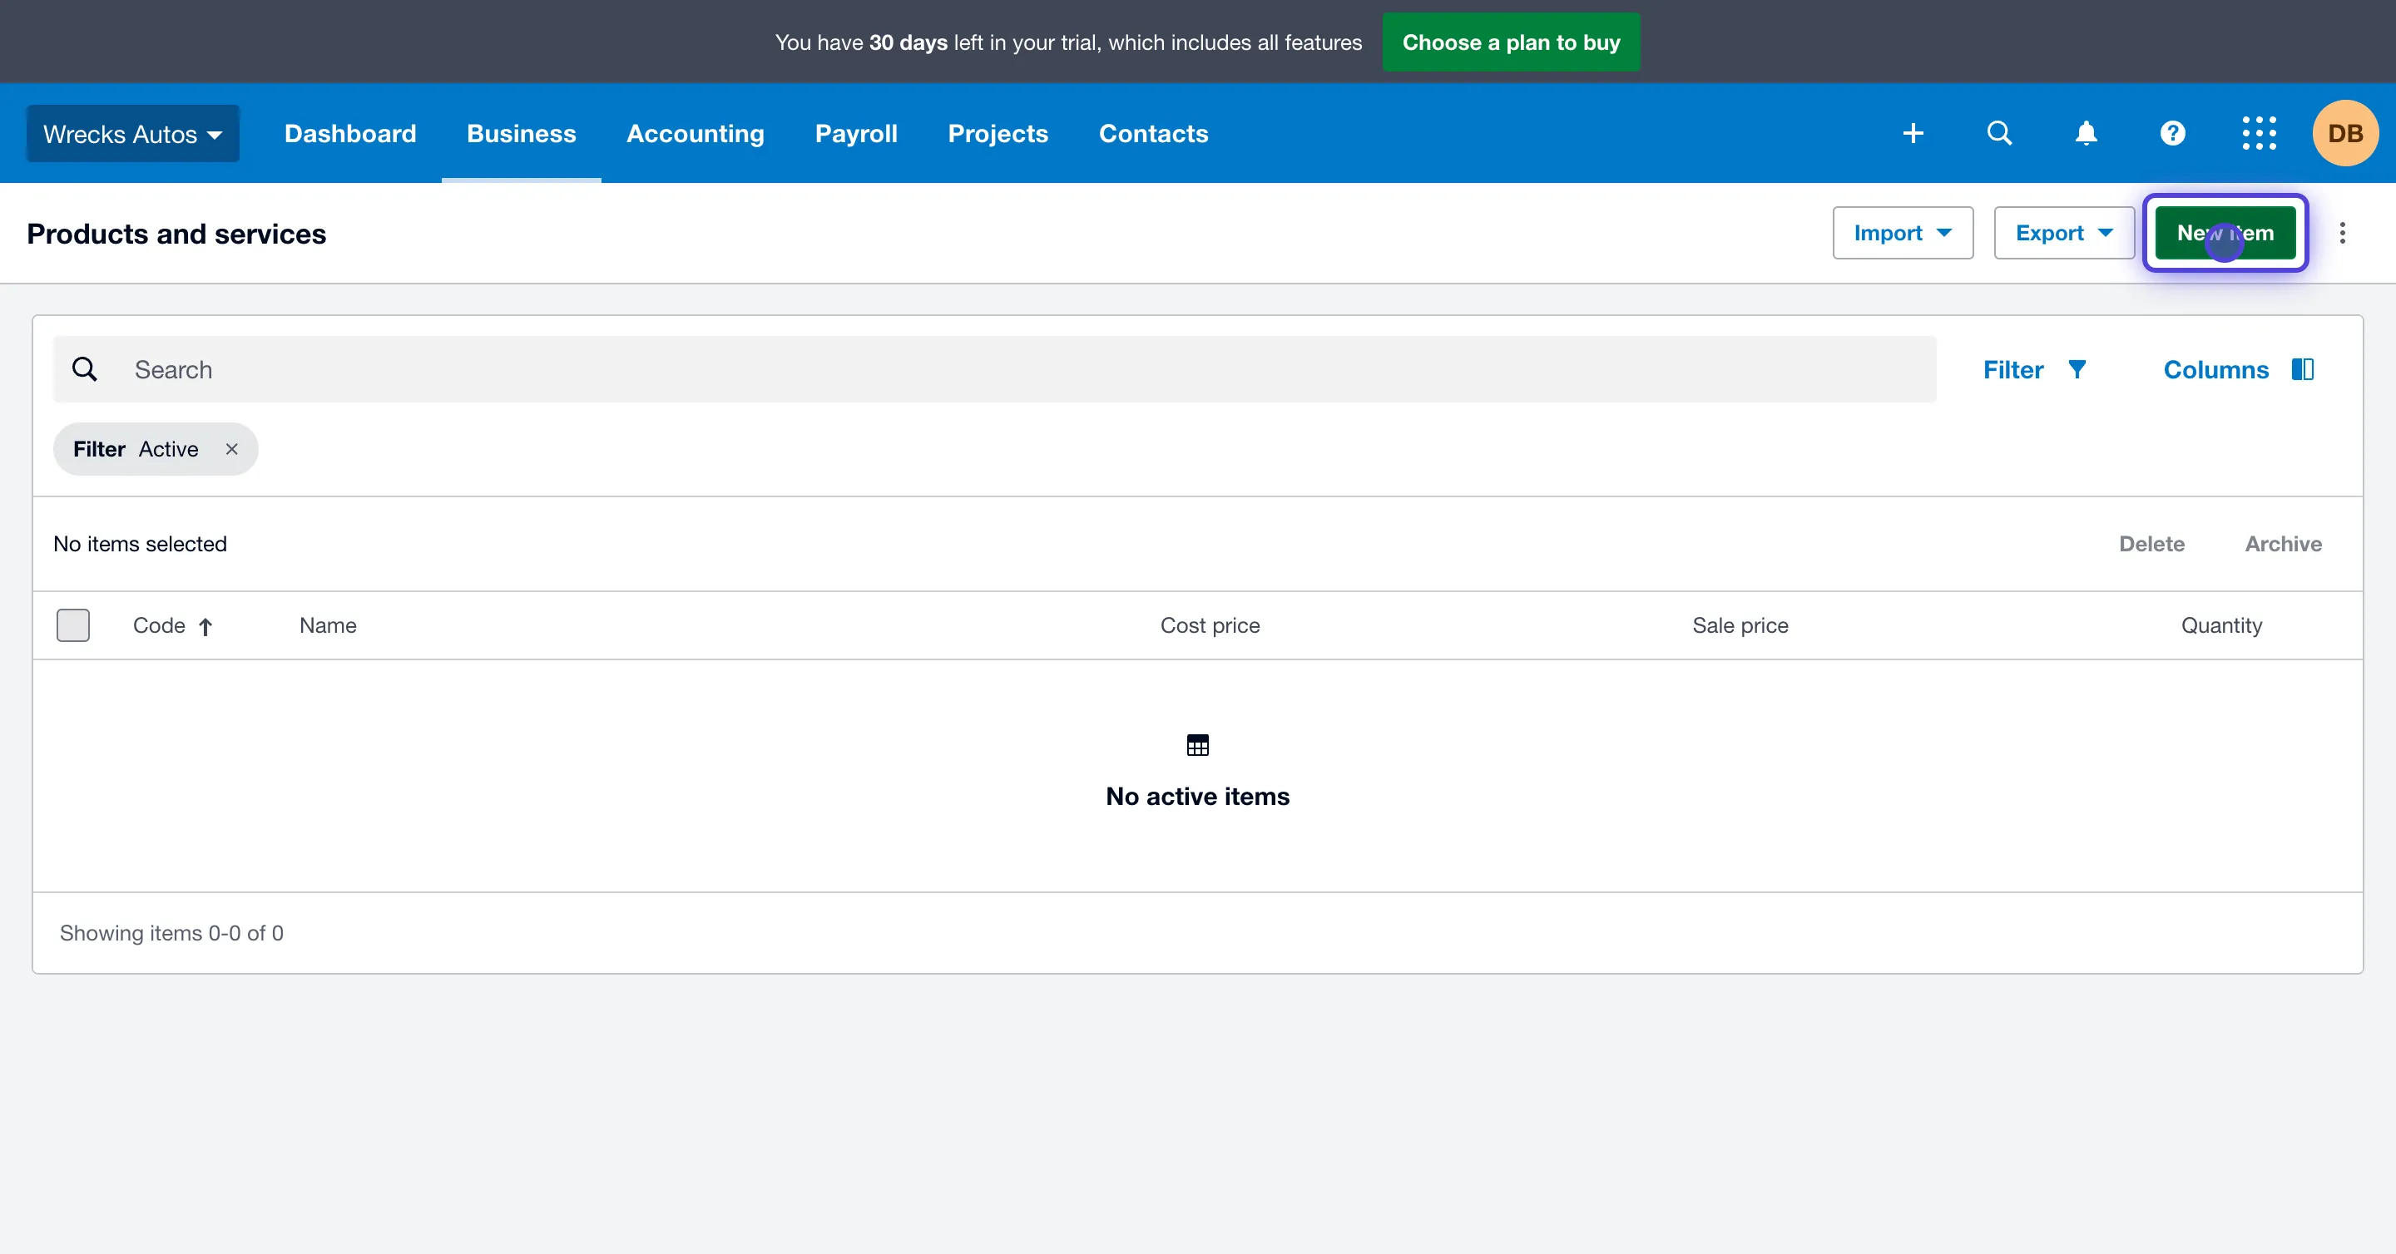Open the DB user profile avatar
The width and height of the screenshot is (2396, 1254).
(2345, 133)
